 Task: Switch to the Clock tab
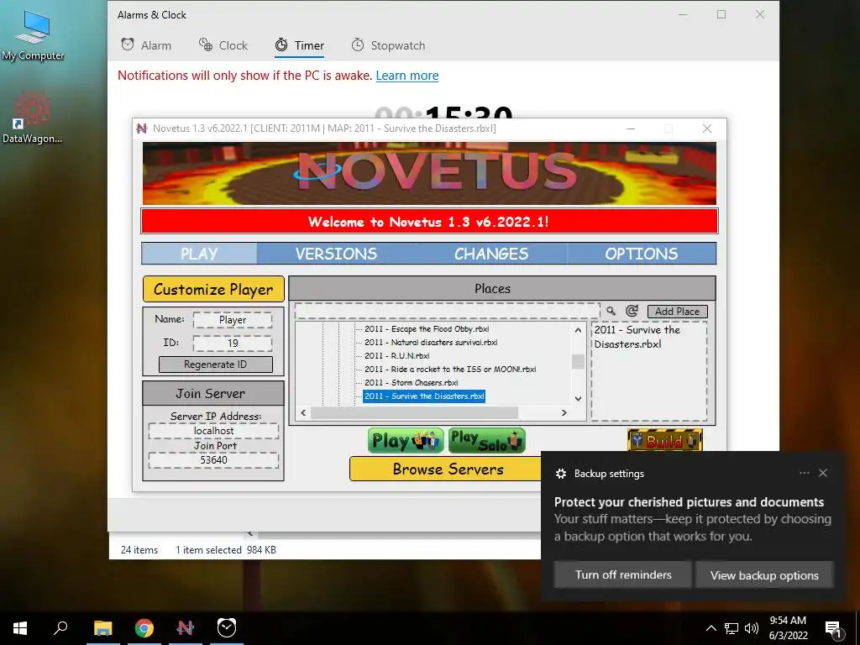pyautogui.click(x=223, y=45)
